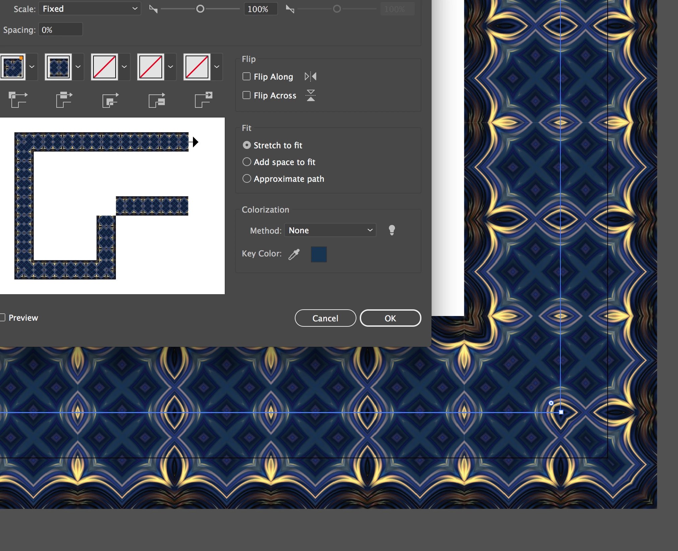Open the Colorization Method dropdown
The image size is (678, 551).
tap(330, 230)
